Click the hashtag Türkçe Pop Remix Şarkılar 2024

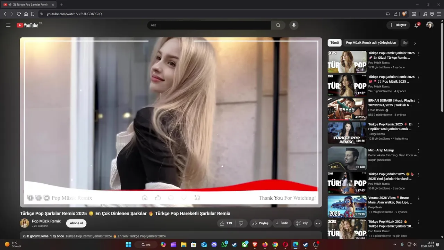pyautogui.click(x=88, y=236)
